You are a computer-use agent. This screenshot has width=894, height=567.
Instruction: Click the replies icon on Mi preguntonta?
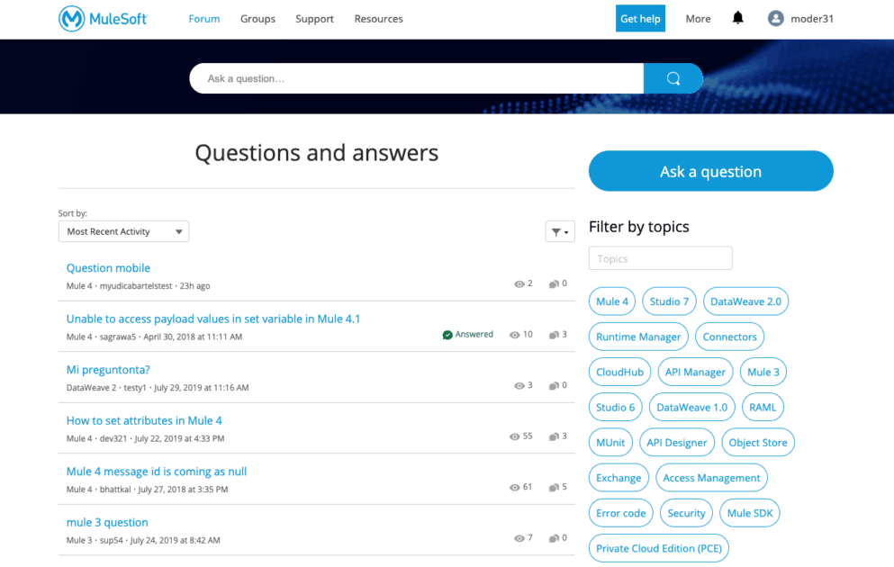click(x=555, y=385)
